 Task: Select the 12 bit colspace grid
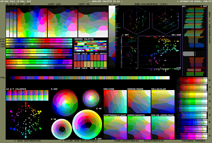pos(27,96)
